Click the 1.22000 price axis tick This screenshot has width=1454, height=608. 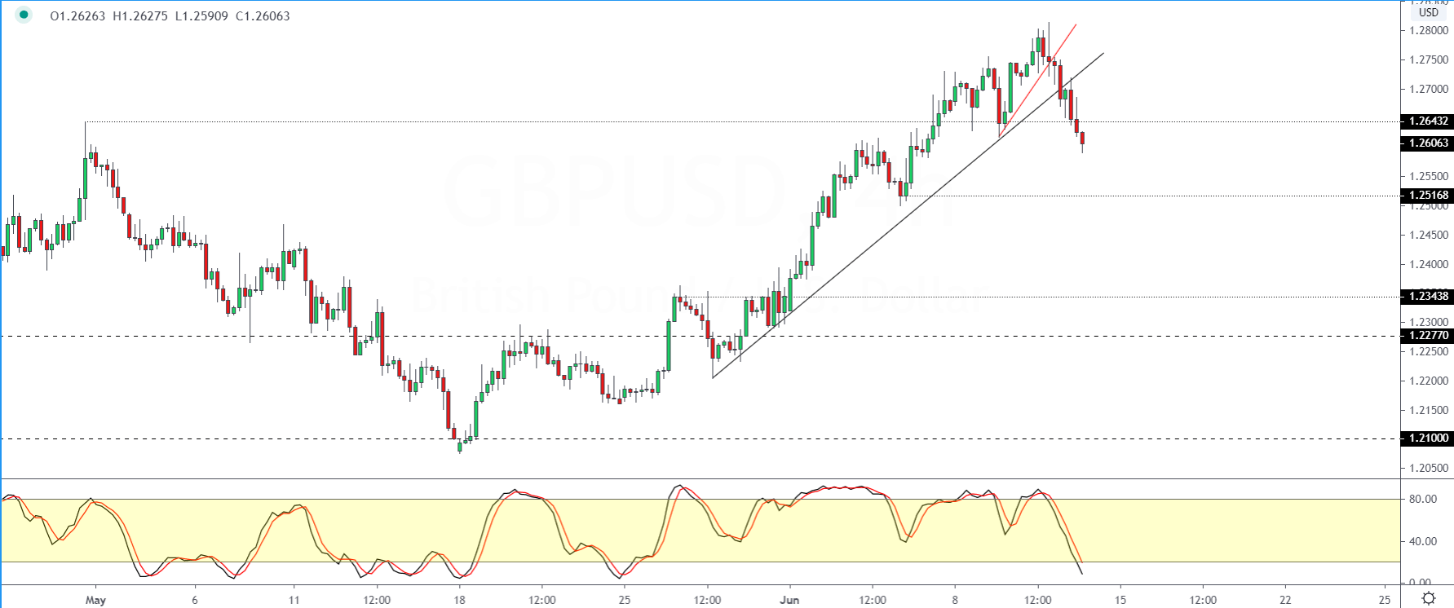(x=1429, y=381)
